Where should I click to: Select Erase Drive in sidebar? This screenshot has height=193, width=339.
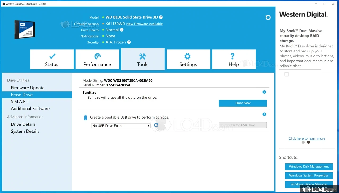pos(37,95)
